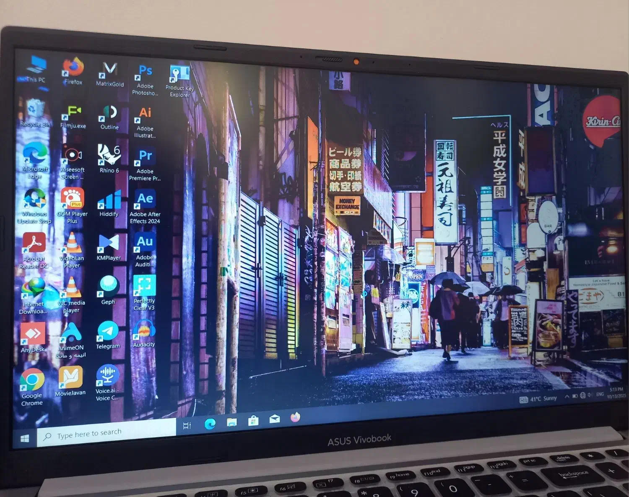The width and height of the screenshot is (629, 497).
Task: Select the Audacity desktop shortcut
Action: (x=144, y=334)
